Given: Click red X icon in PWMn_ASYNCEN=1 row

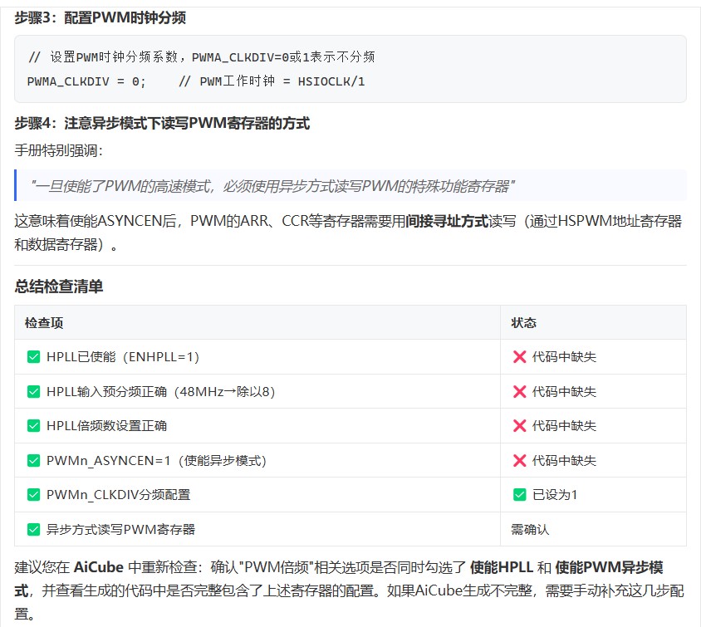Looking at the screenshot, I should point(519,460).
